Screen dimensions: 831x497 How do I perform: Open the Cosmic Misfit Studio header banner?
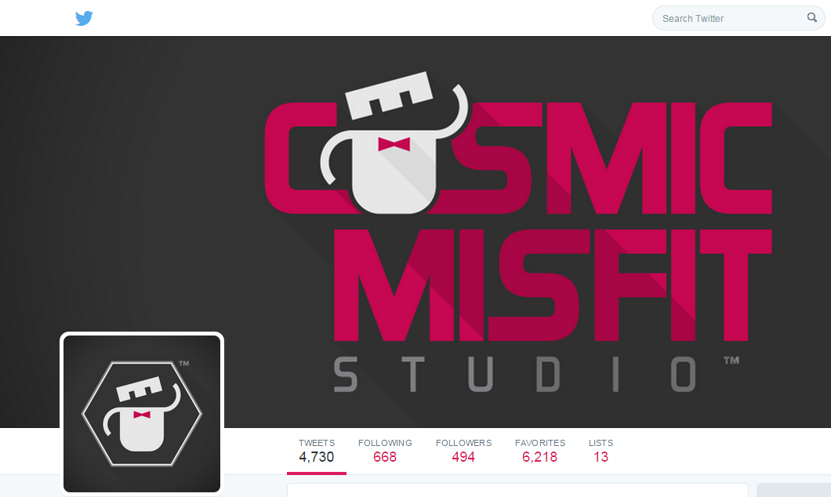click(x=415, y=232)
